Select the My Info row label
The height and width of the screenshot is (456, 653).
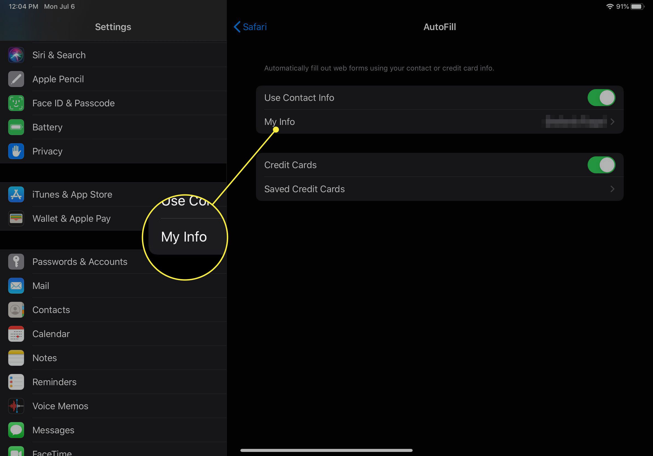(x=279, y=122)
